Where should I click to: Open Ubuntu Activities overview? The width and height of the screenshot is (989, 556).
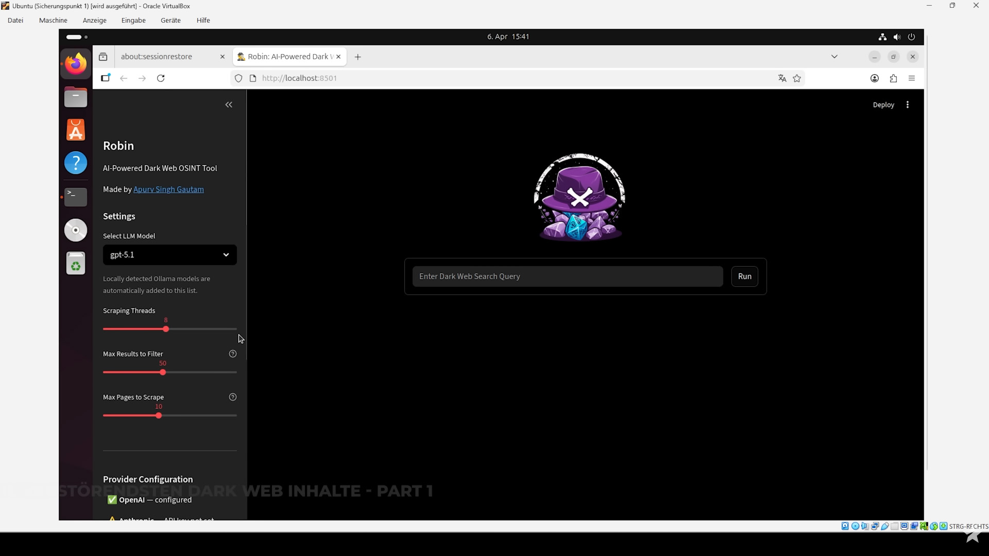[77, 37]
